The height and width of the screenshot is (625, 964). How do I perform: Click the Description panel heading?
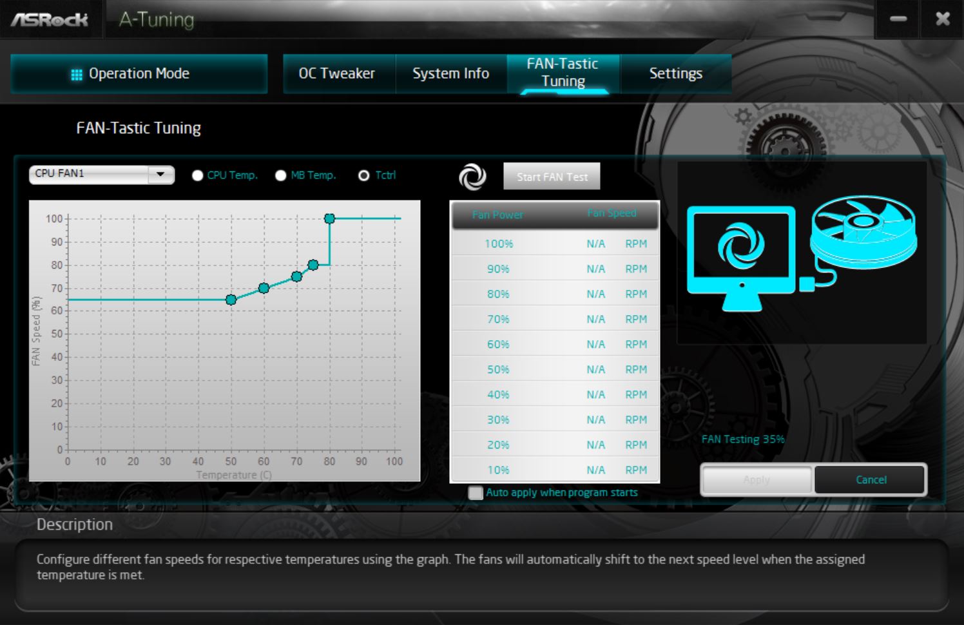pos(75,524)
